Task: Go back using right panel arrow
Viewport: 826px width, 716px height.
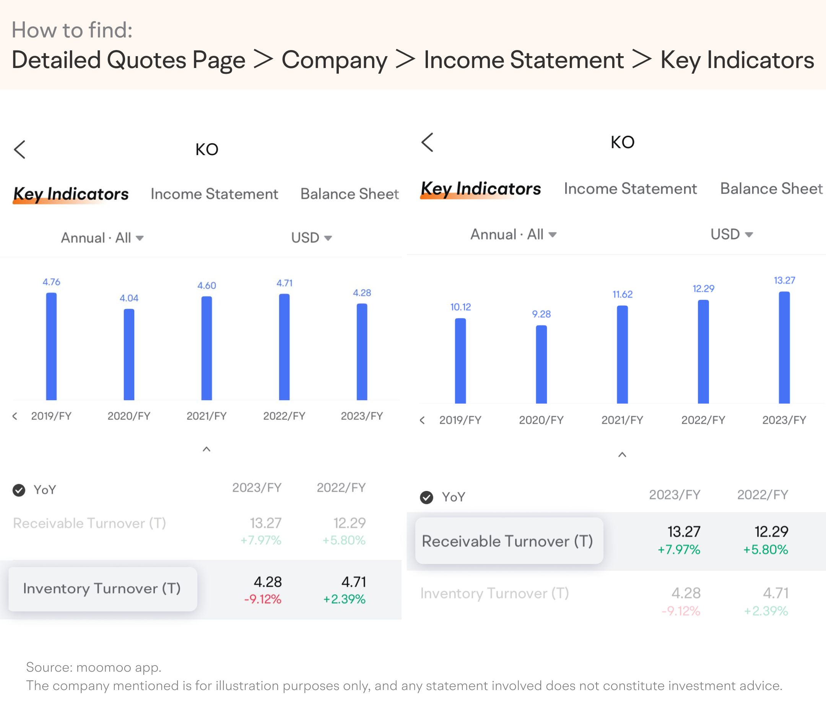Action: 428,142
